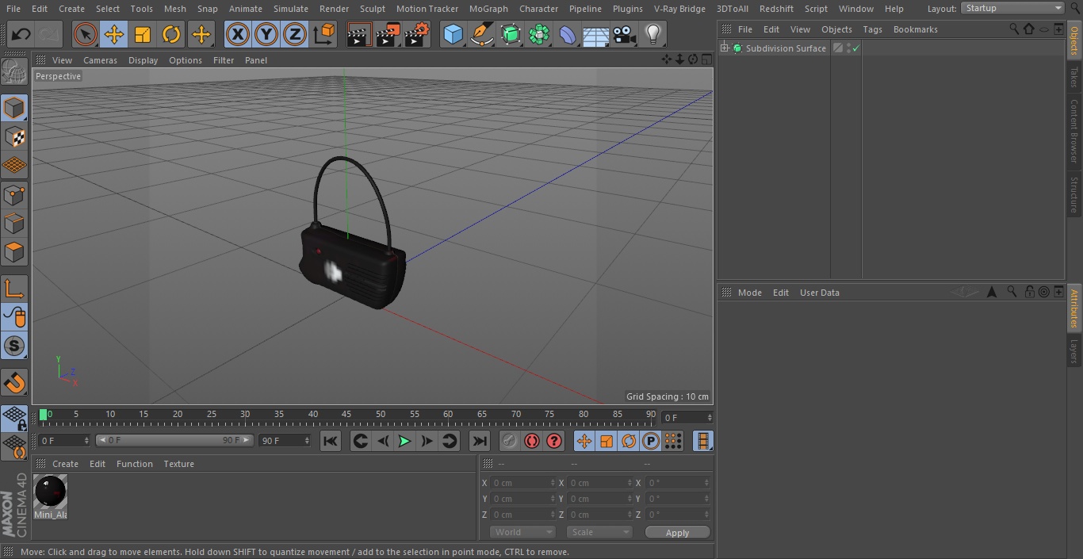Open viewport Display menu
Screen dimensions: 1083x559
(x=143, y=60)
